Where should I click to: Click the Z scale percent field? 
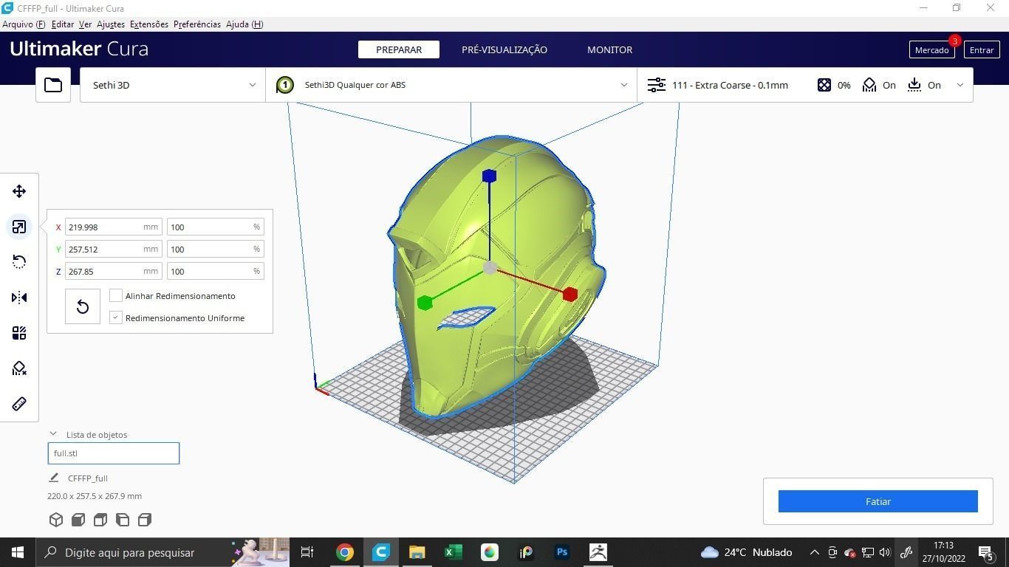pos(215,271)
